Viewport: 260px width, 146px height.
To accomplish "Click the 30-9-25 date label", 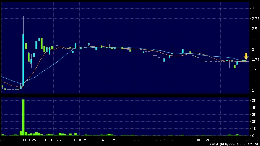I will point(29,140).
